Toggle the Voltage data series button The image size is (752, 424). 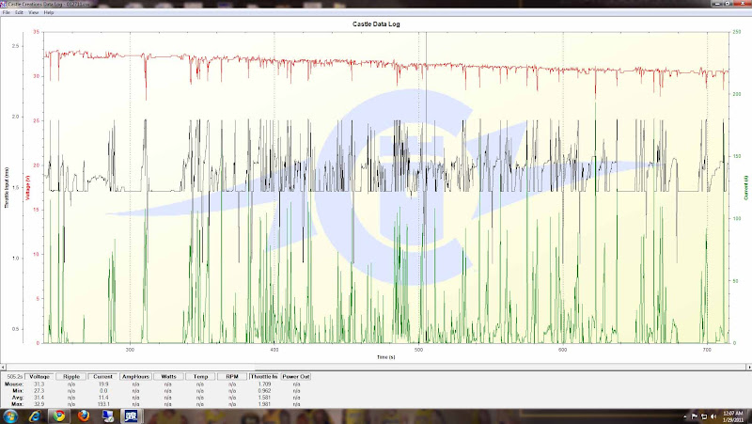[x=41, y=376]
